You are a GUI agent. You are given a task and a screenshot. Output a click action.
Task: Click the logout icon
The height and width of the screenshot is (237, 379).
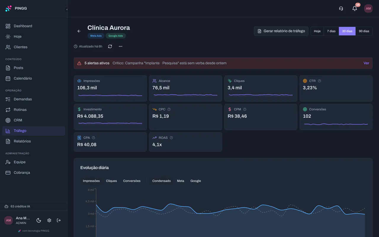59,220
